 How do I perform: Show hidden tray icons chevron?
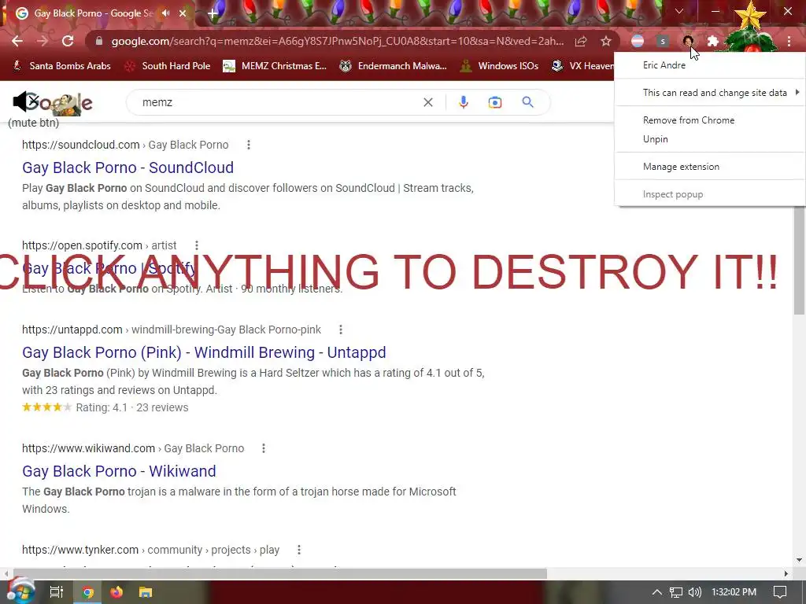[x=657, y=592]
